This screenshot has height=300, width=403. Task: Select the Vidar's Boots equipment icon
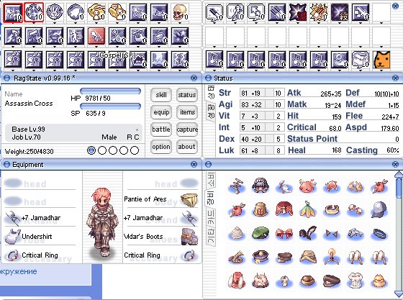tap(189, 236)
